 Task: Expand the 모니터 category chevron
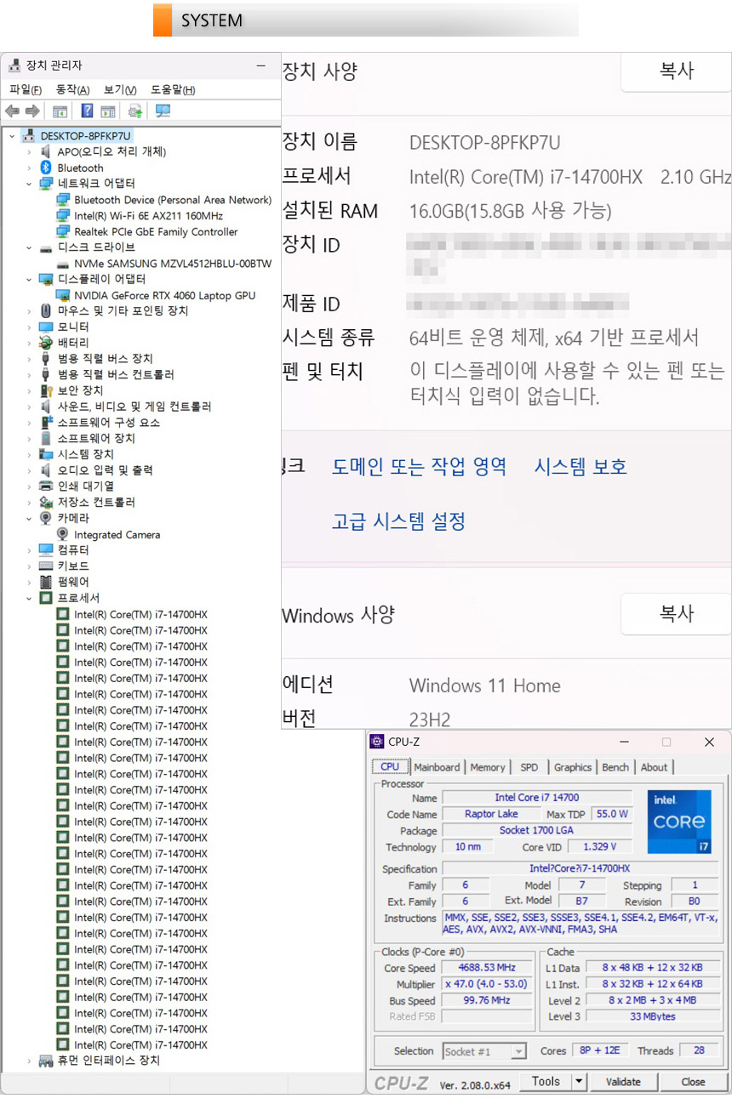[x=29, y=327]
